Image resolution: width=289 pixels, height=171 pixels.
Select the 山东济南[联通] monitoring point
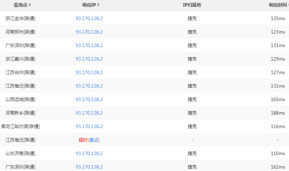click(20, 153)
